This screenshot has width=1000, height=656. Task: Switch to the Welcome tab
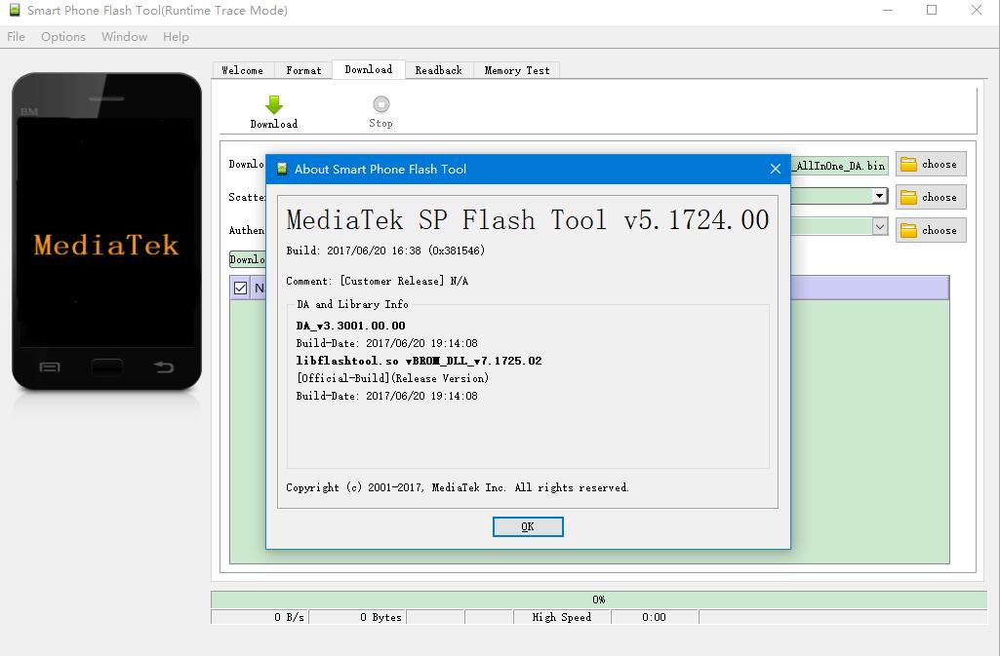pyautogui.click(x=241, y=69)
